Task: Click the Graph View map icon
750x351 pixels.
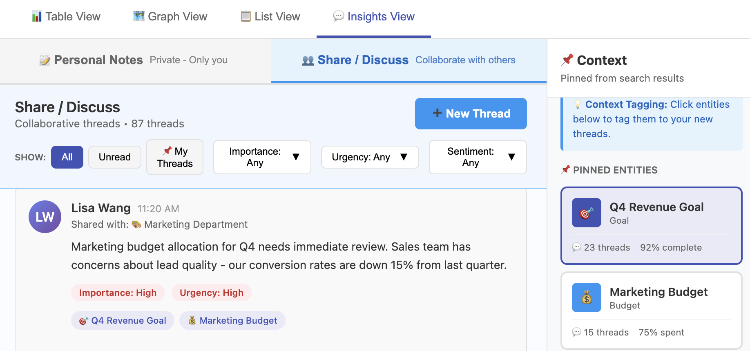Action: click(139, 16)
